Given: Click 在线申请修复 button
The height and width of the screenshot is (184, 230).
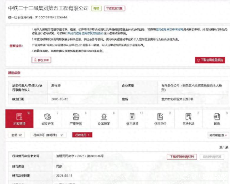Looking at the screenshot, I should (x=212, y=156).
